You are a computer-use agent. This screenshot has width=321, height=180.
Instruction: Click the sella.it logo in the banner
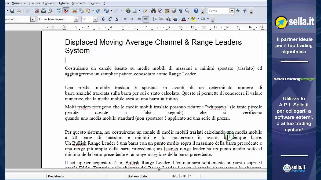pyautogui.click(x=294, y=22)
